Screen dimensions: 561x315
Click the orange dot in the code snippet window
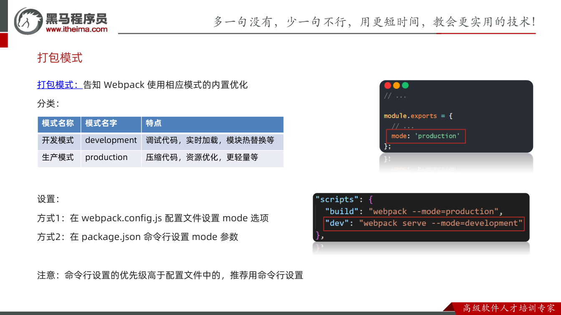click(396, 85)
